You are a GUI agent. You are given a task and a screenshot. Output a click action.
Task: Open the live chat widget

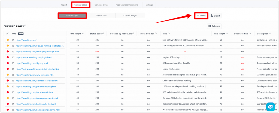[271, 107]
